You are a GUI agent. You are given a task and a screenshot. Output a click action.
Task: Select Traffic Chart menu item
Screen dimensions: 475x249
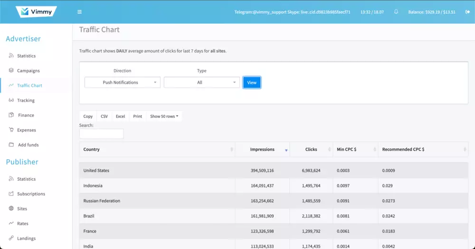[x=29, y=85]
